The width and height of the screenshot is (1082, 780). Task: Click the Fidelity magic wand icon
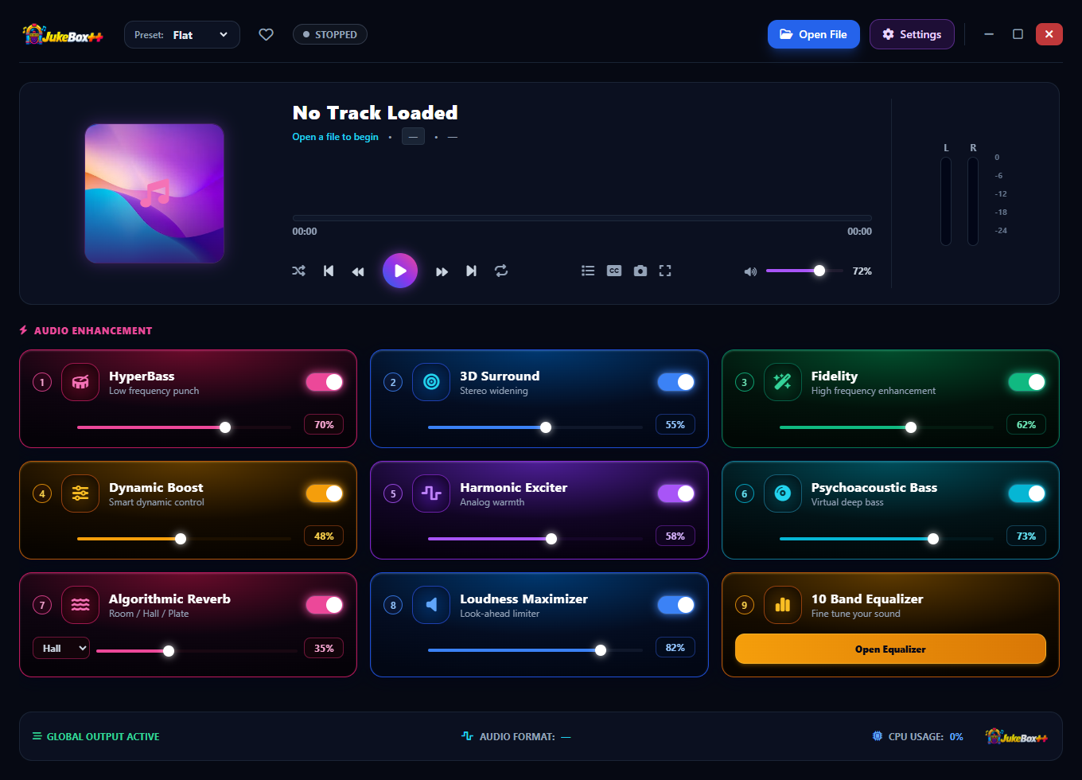pos(783,382)
